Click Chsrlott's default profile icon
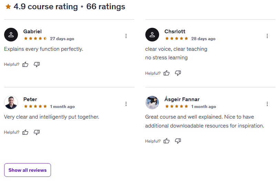The width and height of the screenshot is (280, 181). 152,35
